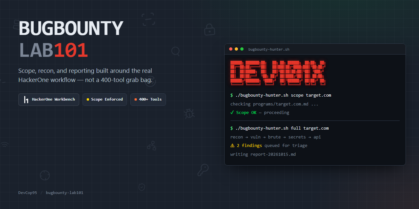Select '2 findings queued for triage' text
The height and width of the screenshot is (209, 419).
tap(272, 146)
